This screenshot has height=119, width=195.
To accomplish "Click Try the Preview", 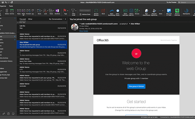I will click(171, 2).
